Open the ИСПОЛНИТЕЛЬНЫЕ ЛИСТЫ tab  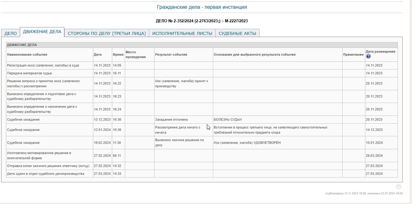[182, 33]
